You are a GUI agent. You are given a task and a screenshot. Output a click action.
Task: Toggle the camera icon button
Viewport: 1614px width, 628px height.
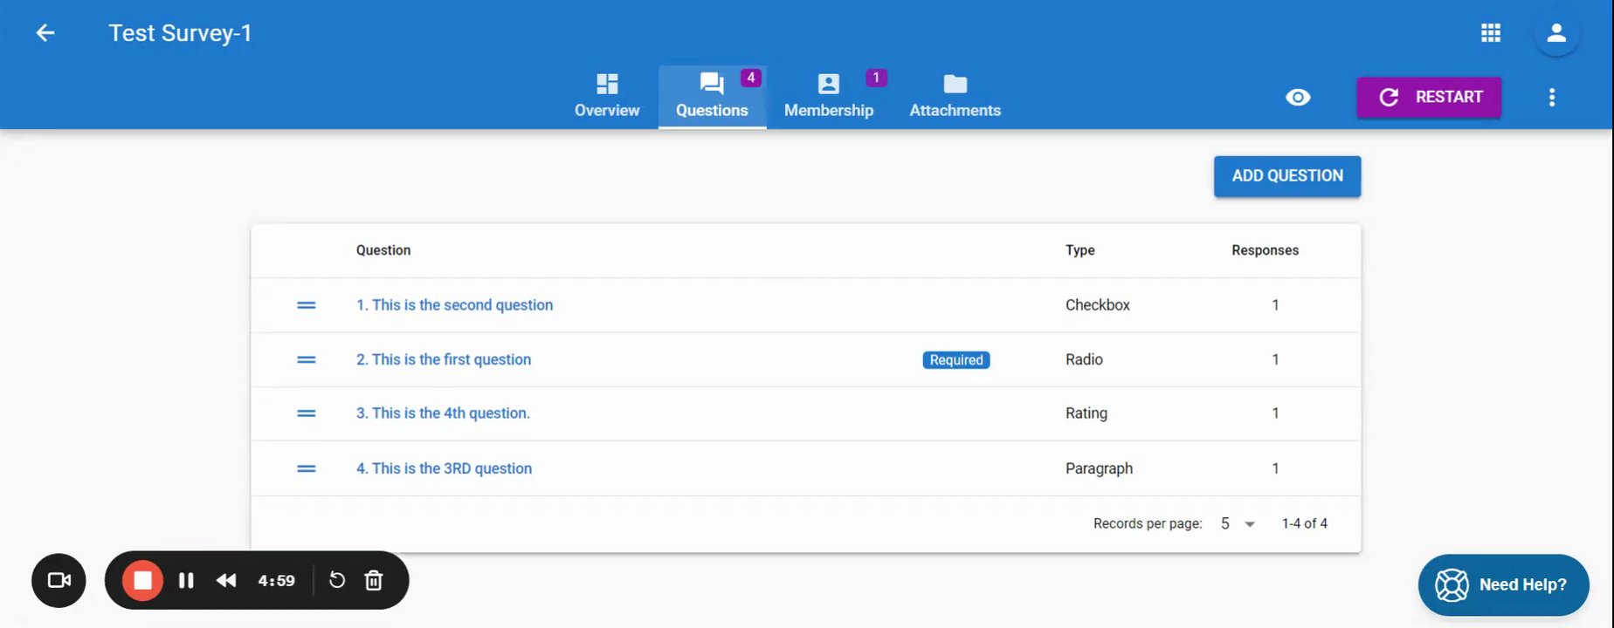tap(59, 580)
